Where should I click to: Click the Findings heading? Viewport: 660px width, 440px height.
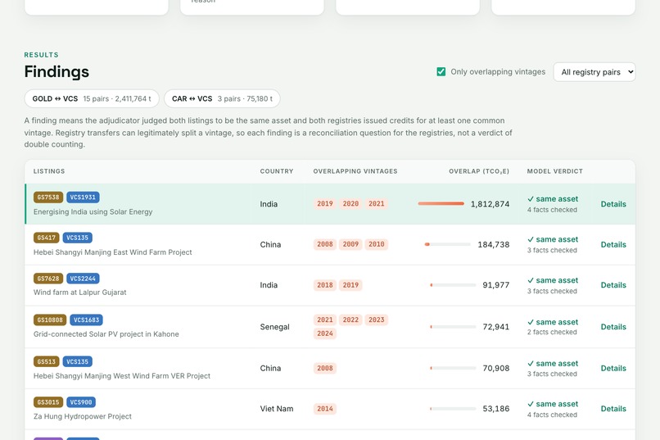point(57,71)
